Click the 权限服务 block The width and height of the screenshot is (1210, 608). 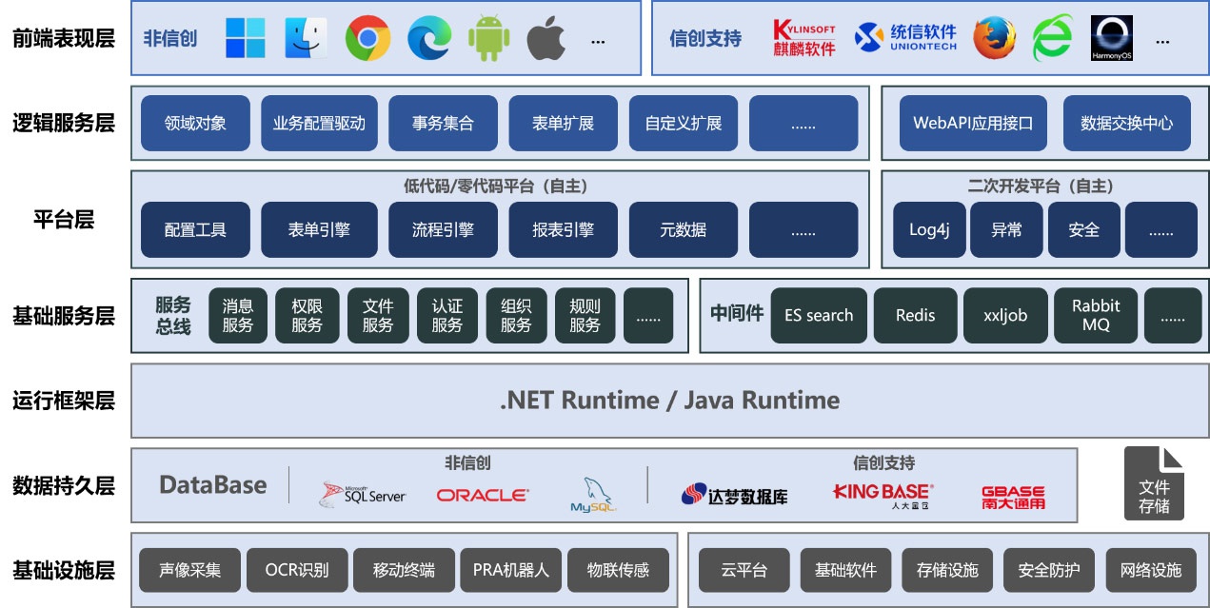(x=307, y=316)
